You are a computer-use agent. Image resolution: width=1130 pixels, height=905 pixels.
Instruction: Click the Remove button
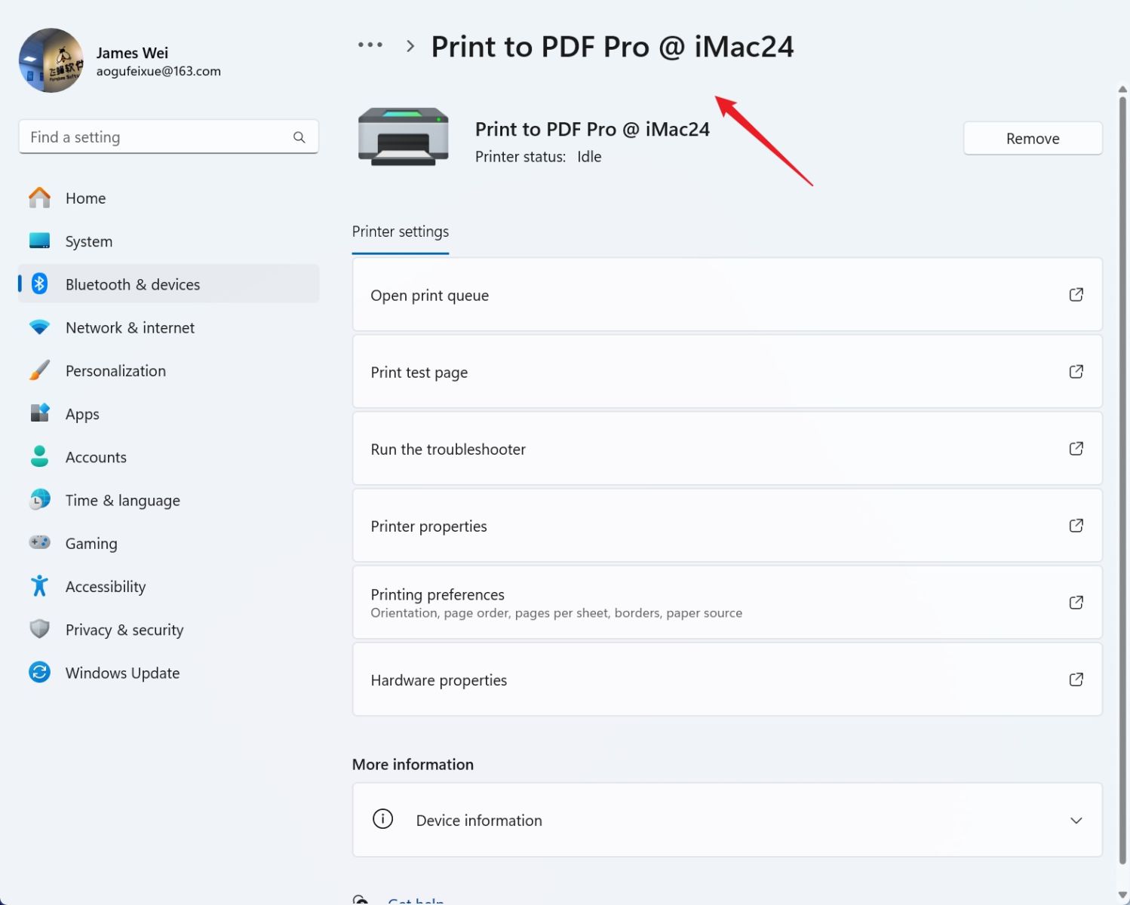1033,138
